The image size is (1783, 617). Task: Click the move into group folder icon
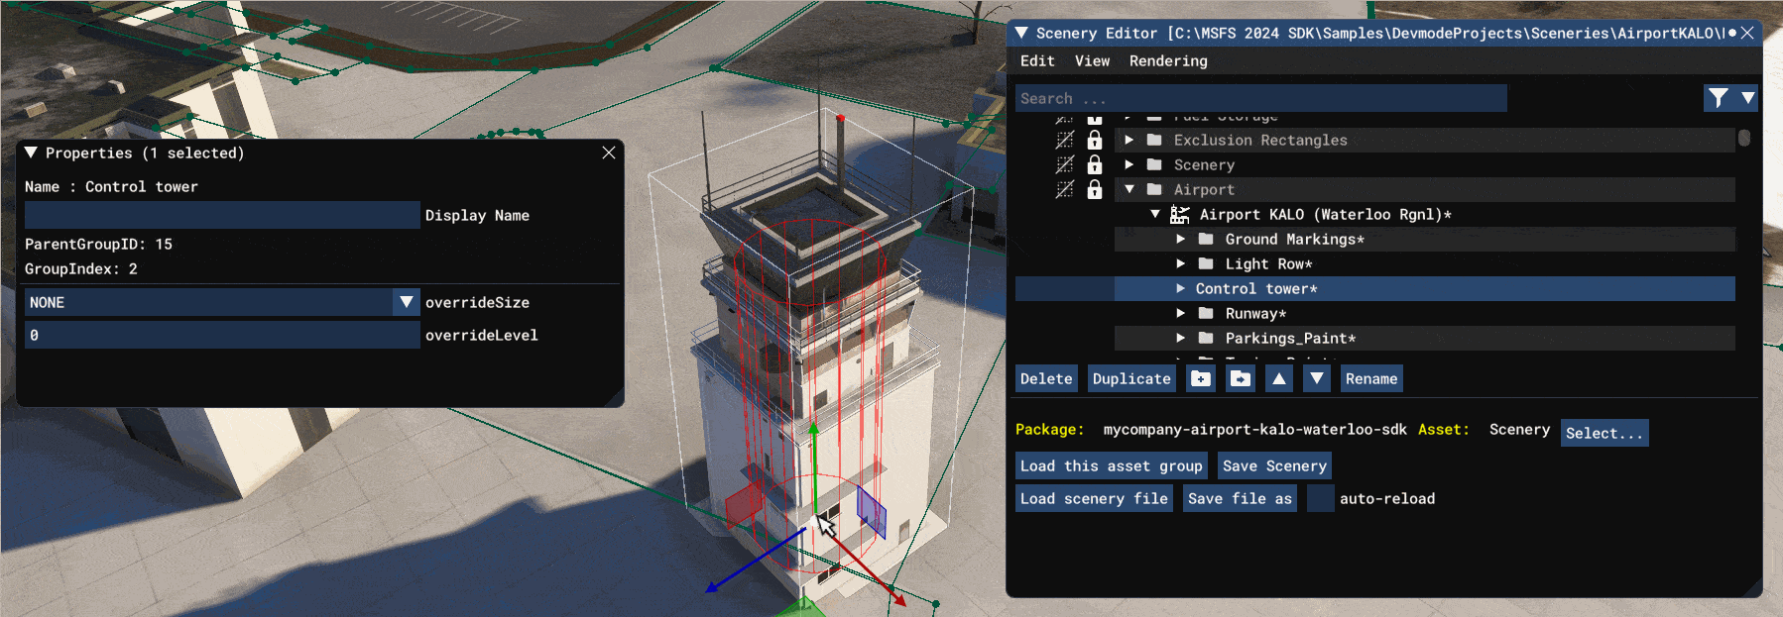point(1241,378)
